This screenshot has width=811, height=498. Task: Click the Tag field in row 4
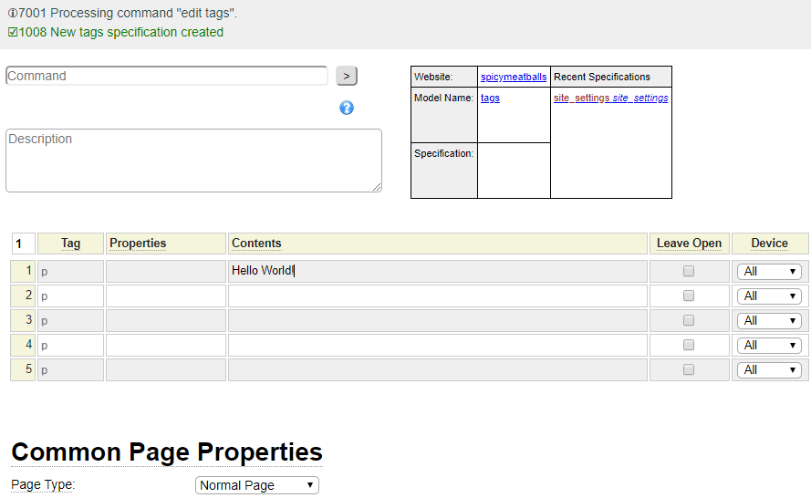pos(70,345)
